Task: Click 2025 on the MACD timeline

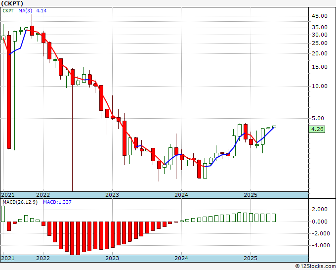Action: point(251,258)
